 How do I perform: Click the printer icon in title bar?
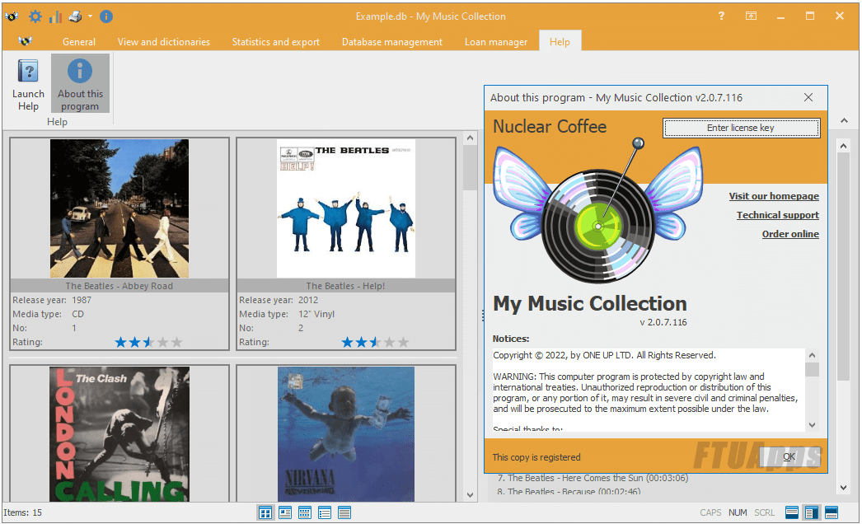(x=75, y=16)
